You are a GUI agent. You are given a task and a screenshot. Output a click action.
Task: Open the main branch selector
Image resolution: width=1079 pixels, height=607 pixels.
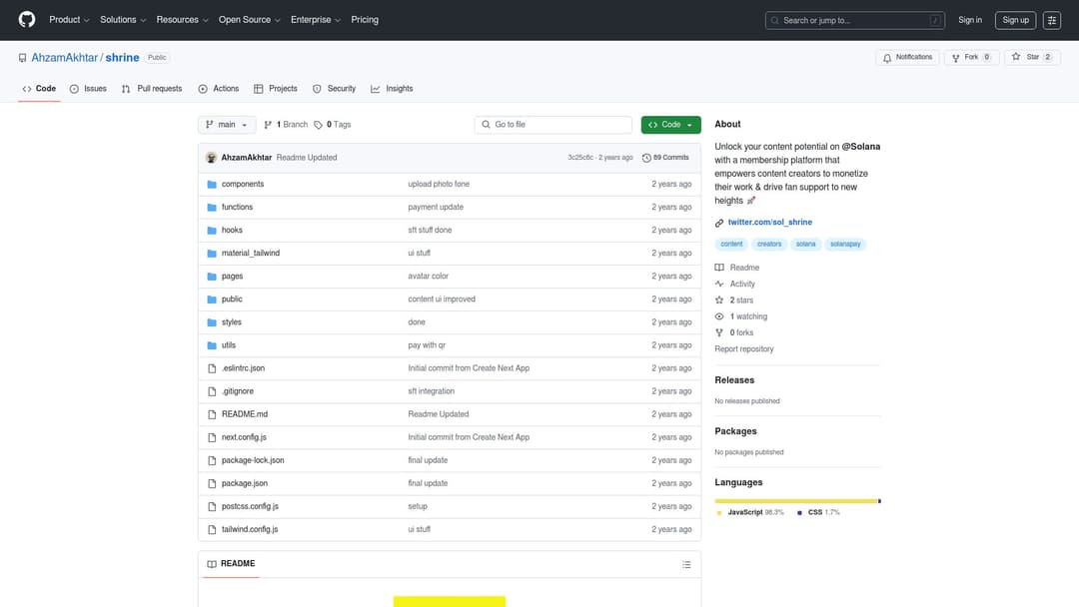[x=227, y=125]
